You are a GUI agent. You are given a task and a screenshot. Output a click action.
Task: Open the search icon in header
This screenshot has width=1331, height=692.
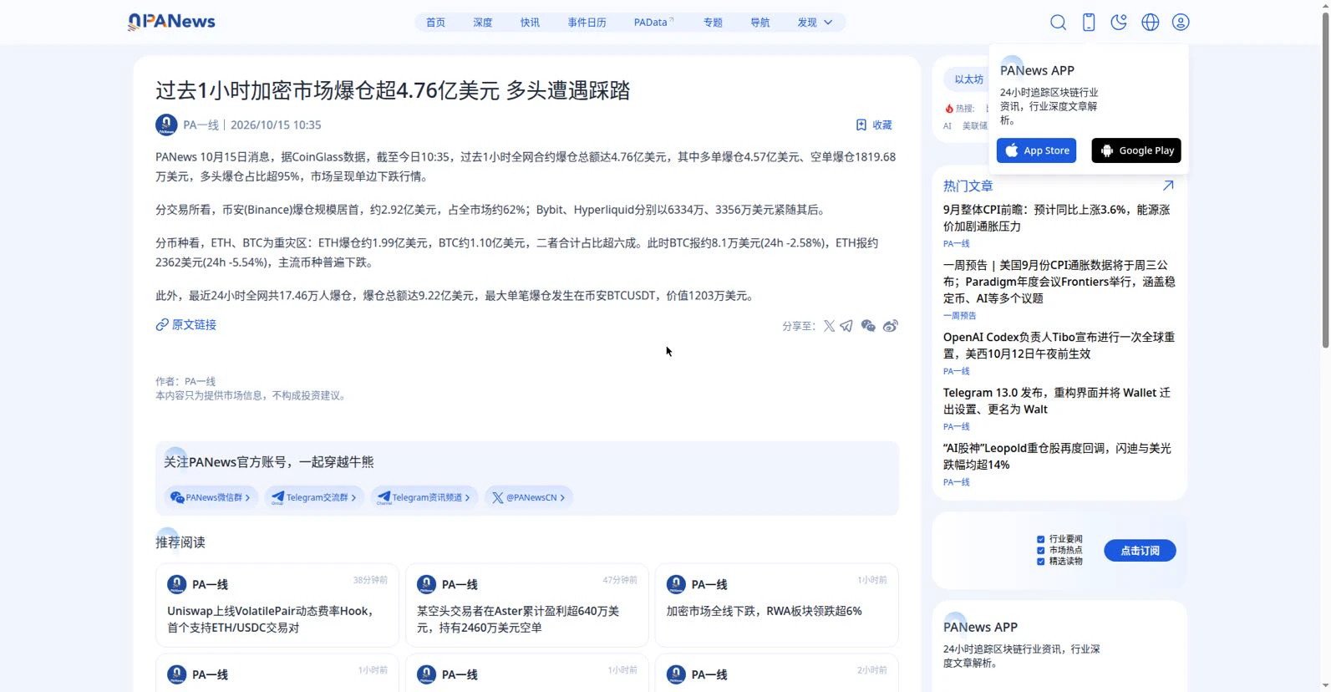tap(1058, 23)
